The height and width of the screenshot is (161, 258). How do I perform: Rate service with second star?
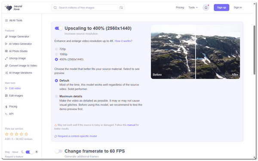pos(12,134)
